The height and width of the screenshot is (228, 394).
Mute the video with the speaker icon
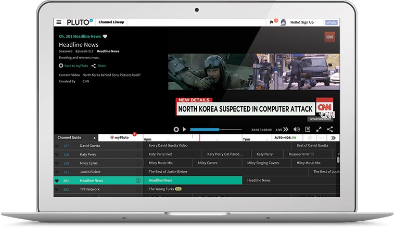pyautogui.click(x=297, y=129)
